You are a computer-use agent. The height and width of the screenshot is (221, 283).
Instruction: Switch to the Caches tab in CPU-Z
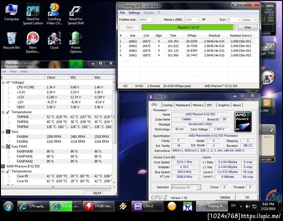coord(167,105)
